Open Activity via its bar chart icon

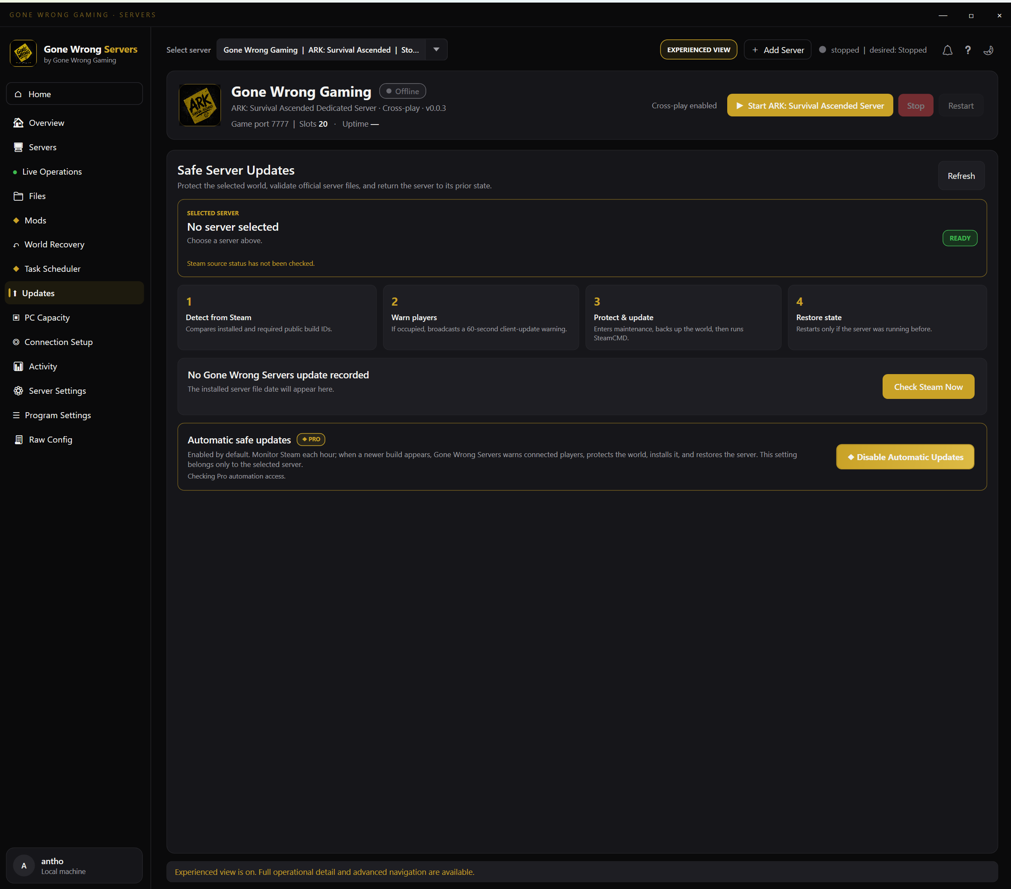[18, 366]
